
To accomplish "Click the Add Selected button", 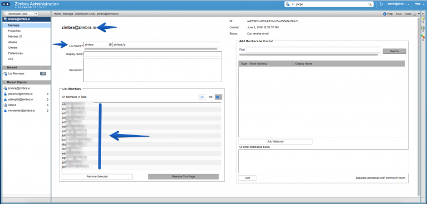I will click(x=275, y=142).
